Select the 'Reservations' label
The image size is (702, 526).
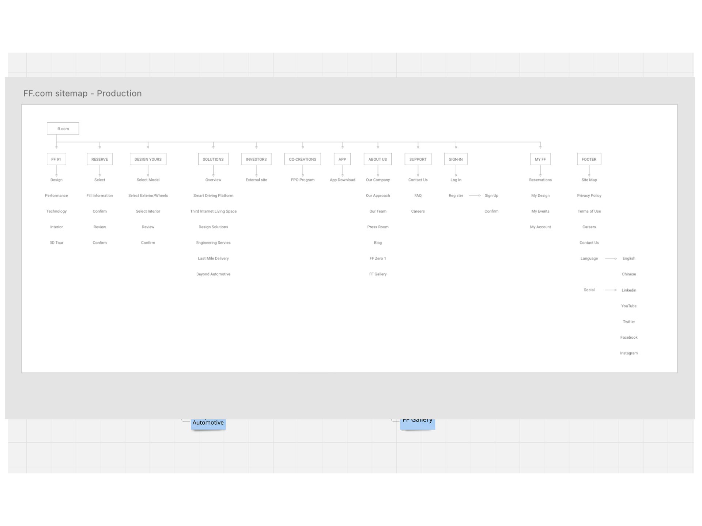point(540,180)
